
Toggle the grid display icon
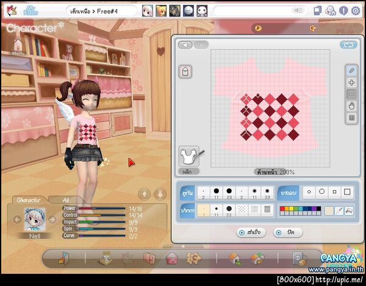click(351, 118)
